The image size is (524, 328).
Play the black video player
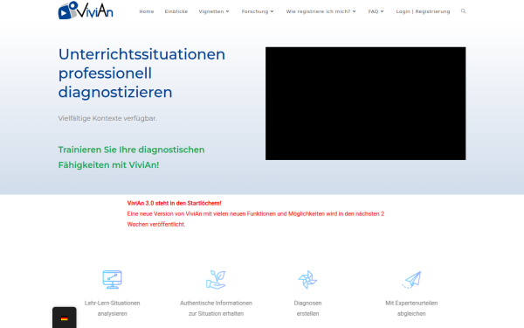coord(366,103)
